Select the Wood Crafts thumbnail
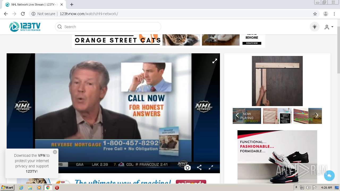 (x=308, y=116)
